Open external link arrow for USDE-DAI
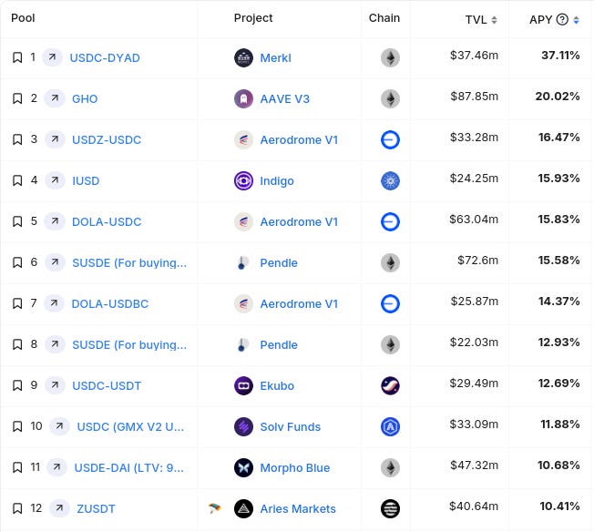Screen dimensions: 594x532 coord(56,466)
